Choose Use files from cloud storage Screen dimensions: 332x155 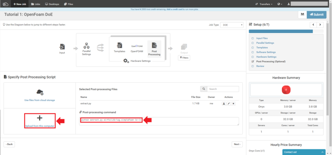(39, 100)
